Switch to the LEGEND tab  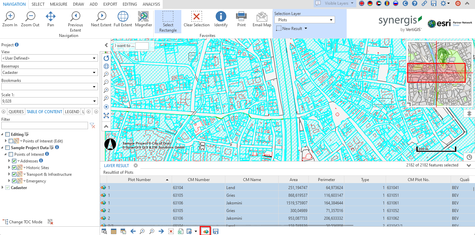(72, 112)
